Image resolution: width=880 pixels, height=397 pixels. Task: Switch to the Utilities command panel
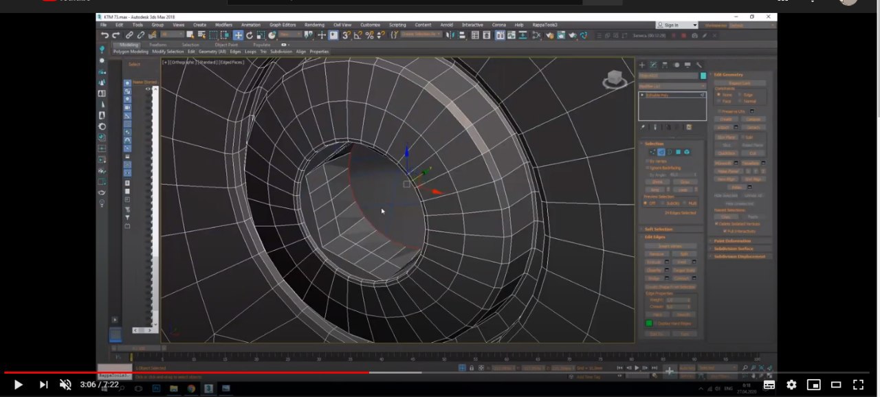pos(699,65)
